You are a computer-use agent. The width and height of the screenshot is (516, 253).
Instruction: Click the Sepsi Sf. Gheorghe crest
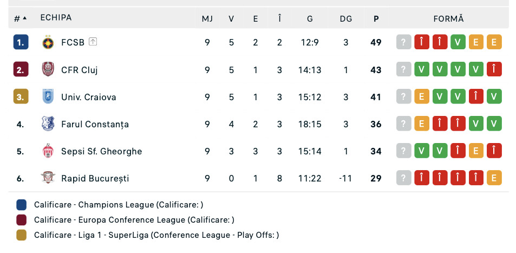[48, 151]
